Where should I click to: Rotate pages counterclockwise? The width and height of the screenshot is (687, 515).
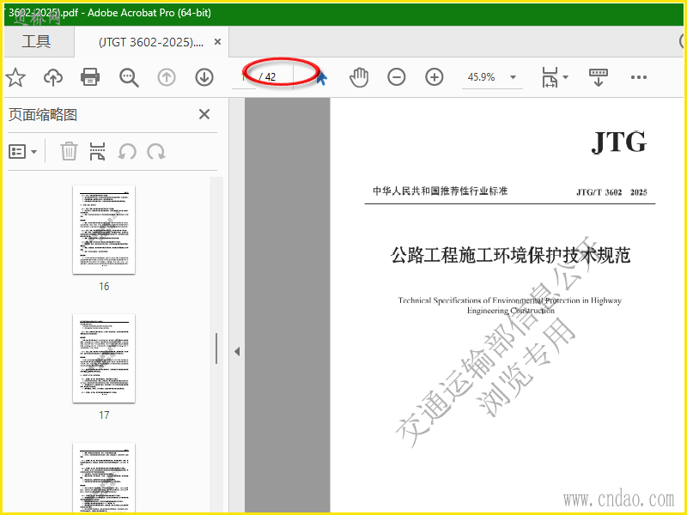(x=127, y=152)
